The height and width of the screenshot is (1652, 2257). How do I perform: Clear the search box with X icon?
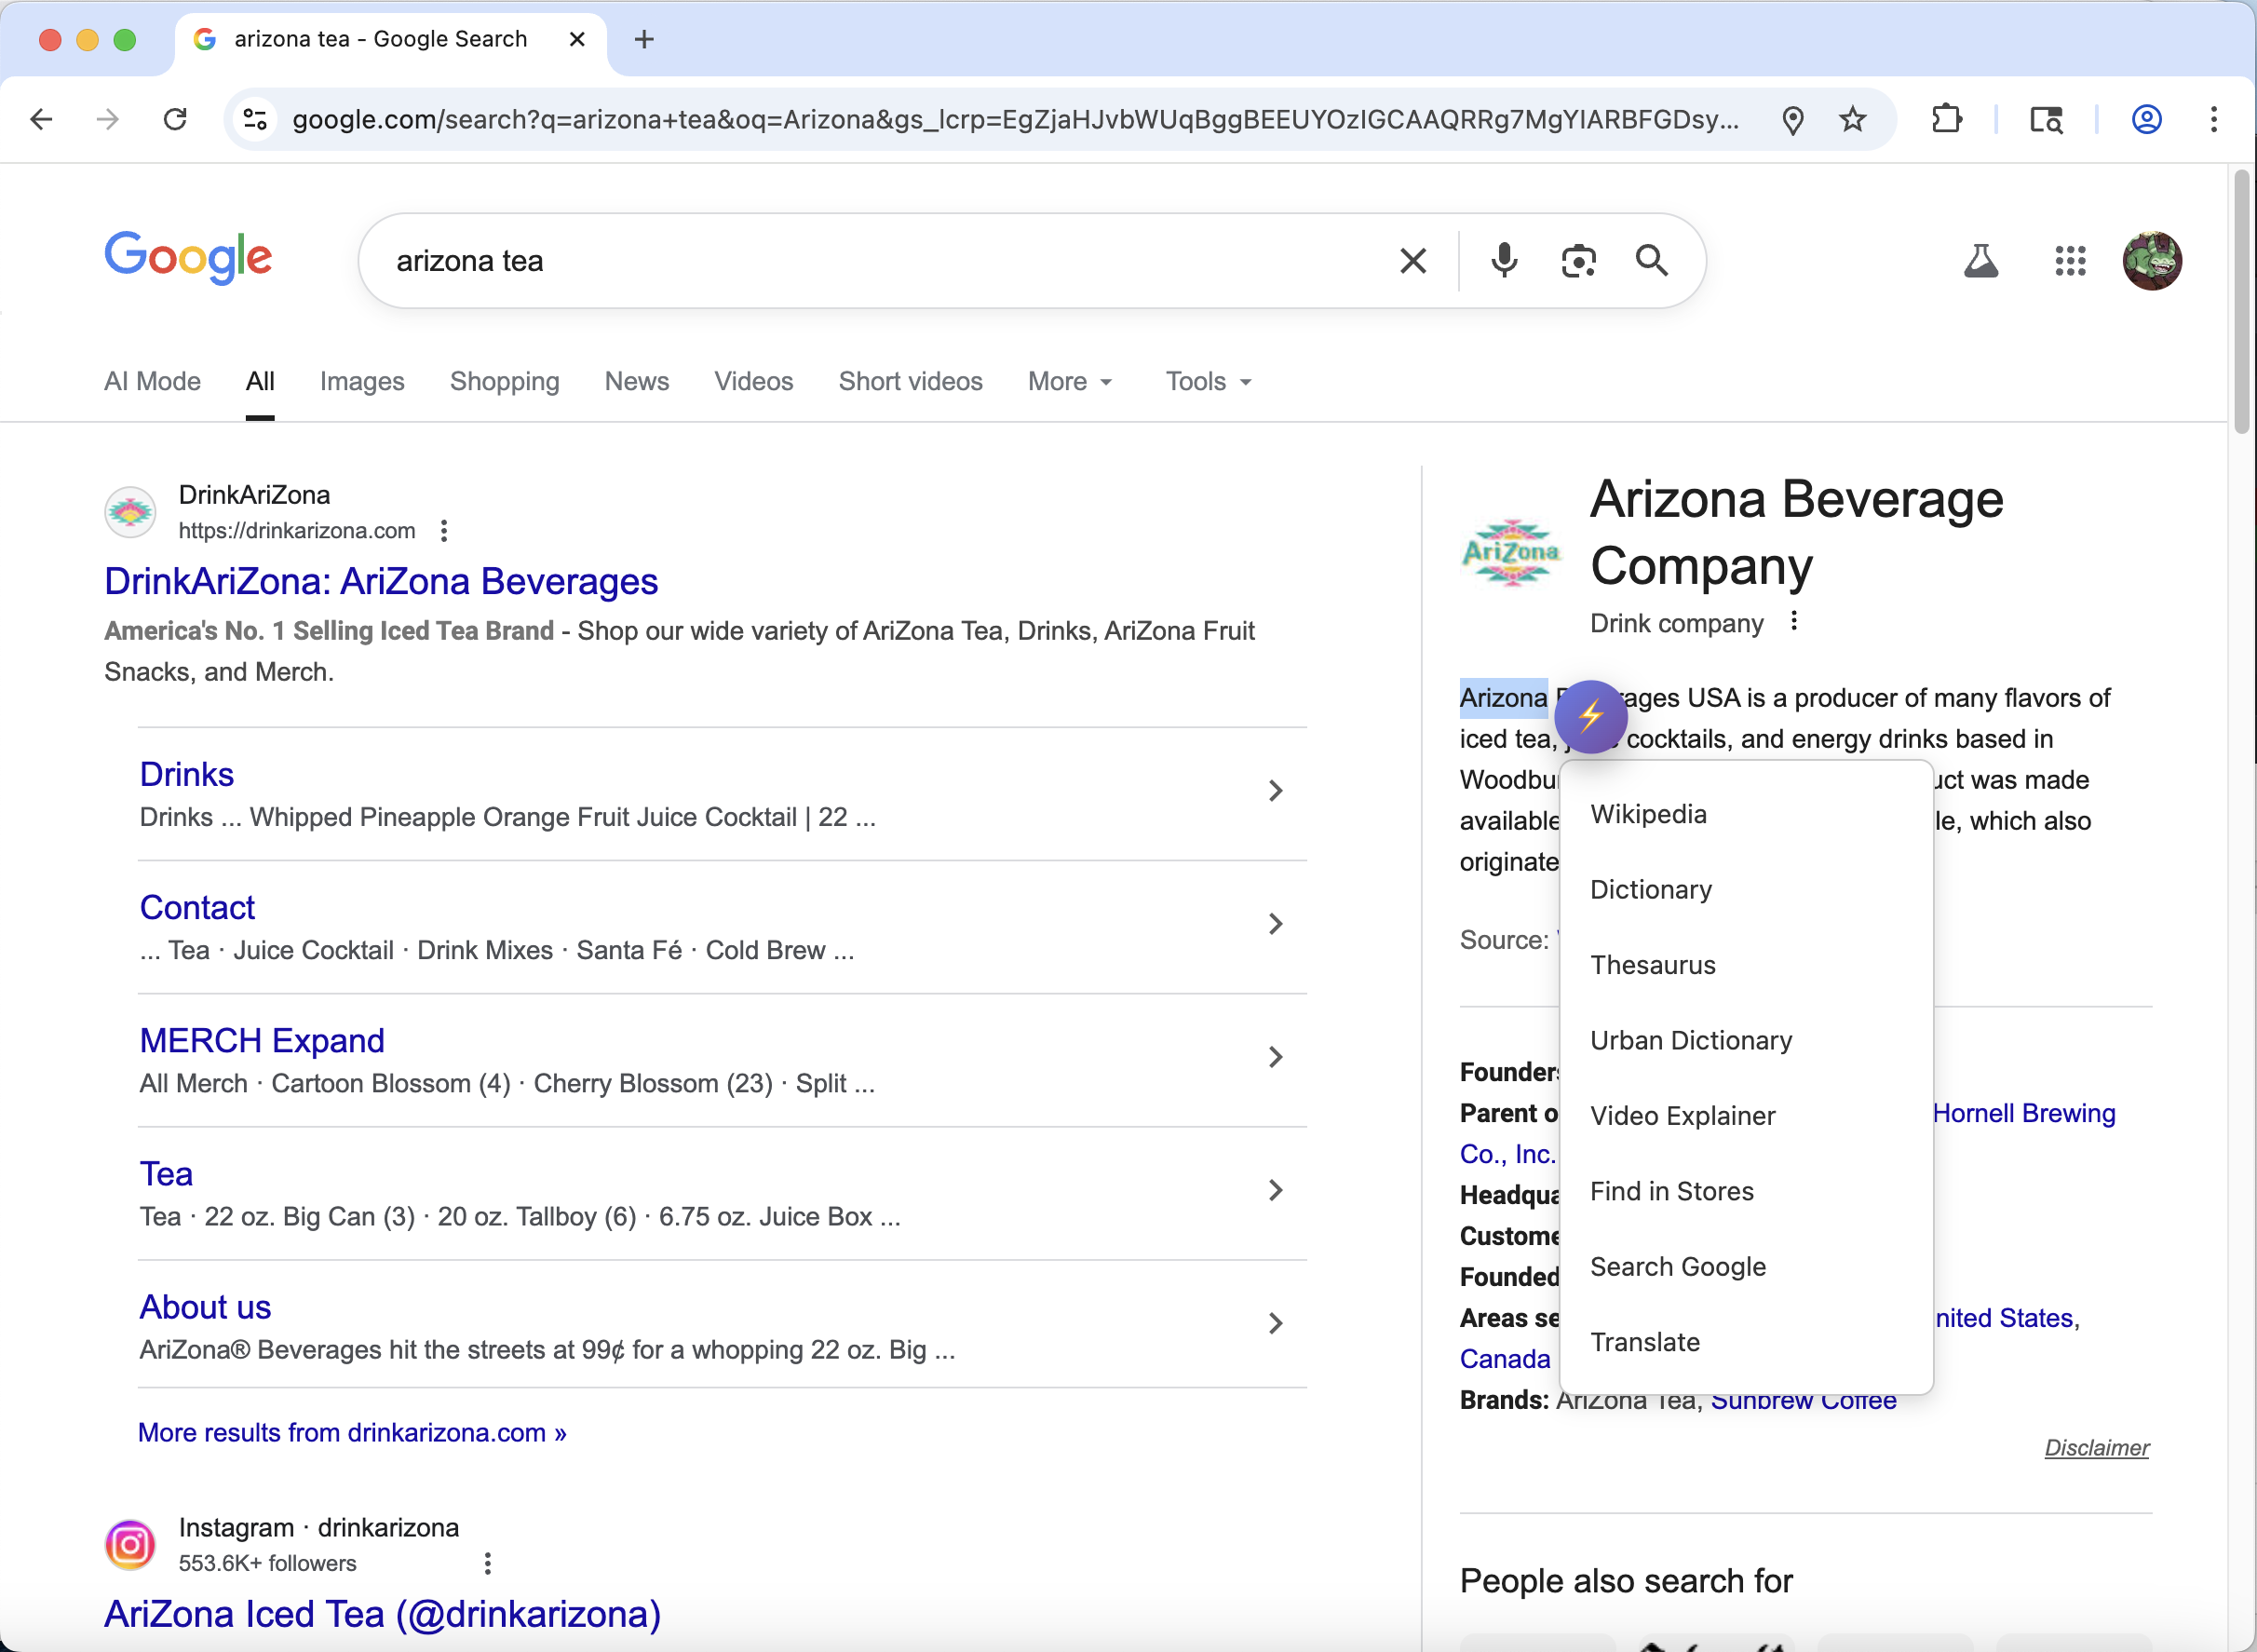coord(1412,261)
